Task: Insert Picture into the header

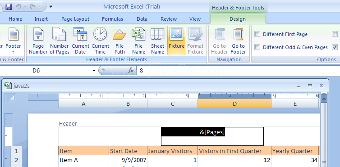Action: (x=176, y=41)
